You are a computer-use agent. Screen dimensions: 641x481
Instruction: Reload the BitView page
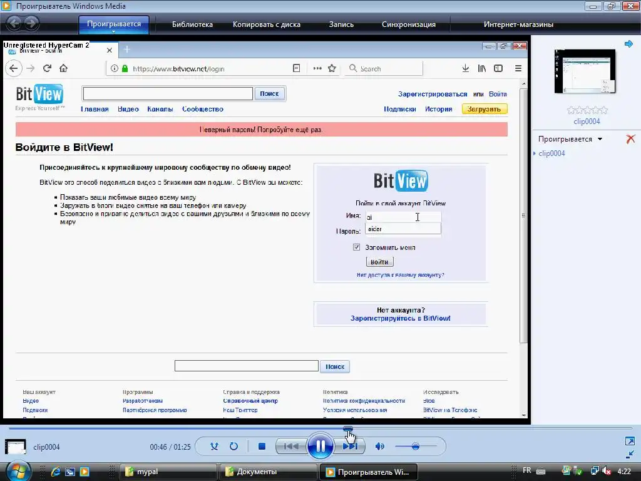(47, 68)
